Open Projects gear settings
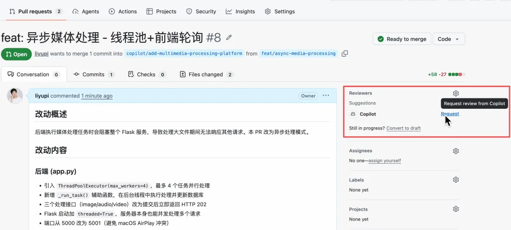The image size is (511, 230). click(x=456, y=209)
